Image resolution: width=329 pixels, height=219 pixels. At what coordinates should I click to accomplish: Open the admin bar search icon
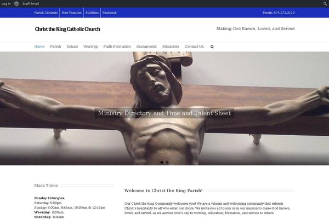(x=325, y=4)
